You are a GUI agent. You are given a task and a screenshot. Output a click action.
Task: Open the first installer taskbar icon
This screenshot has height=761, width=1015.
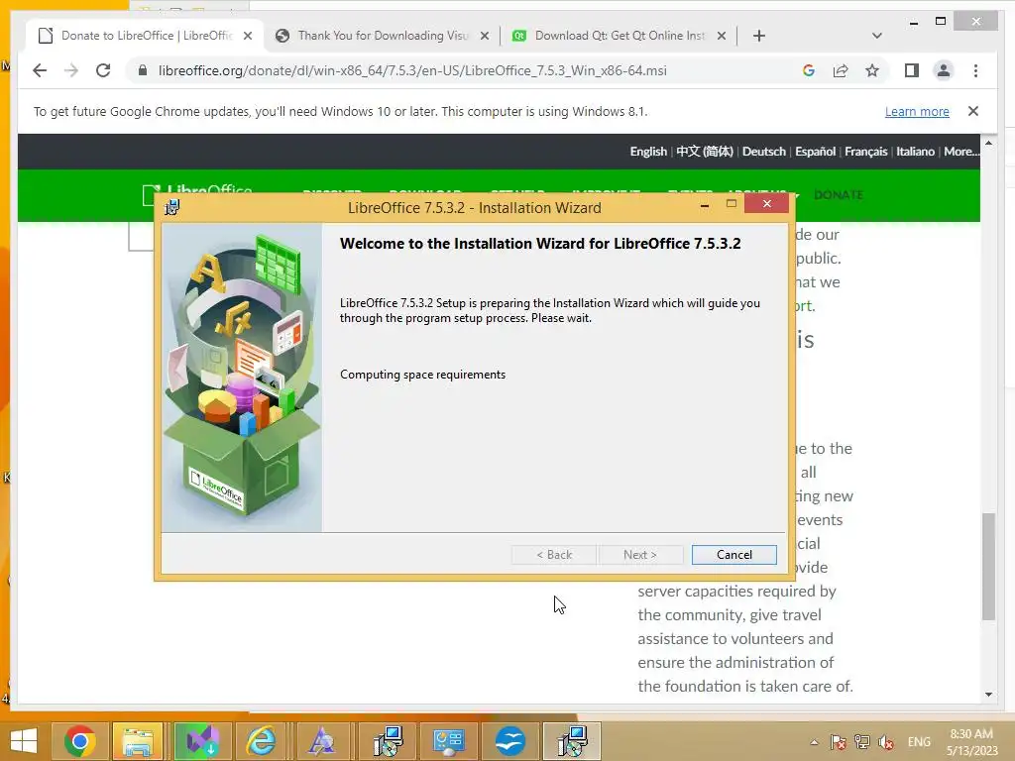(388, 741)
